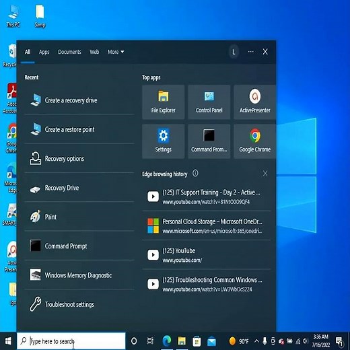Select Recycle Bin desktop icon
This screenshot has height=350, width=350.
point(10,56)
